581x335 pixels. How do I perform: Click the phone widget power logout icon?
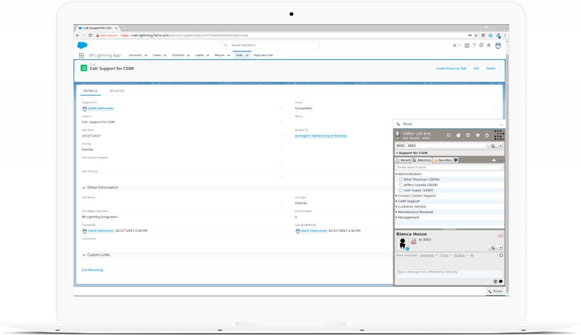tap(487, 135)
